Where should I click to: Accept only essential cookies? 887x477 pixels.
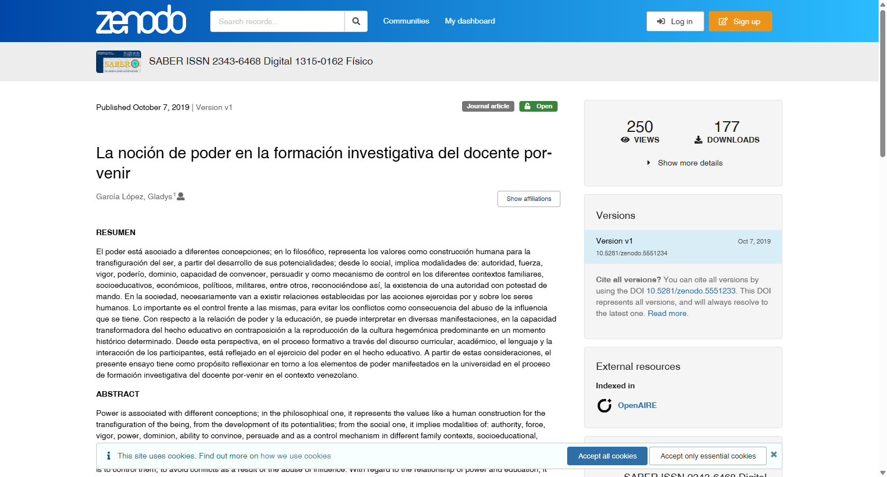point(708,456)
